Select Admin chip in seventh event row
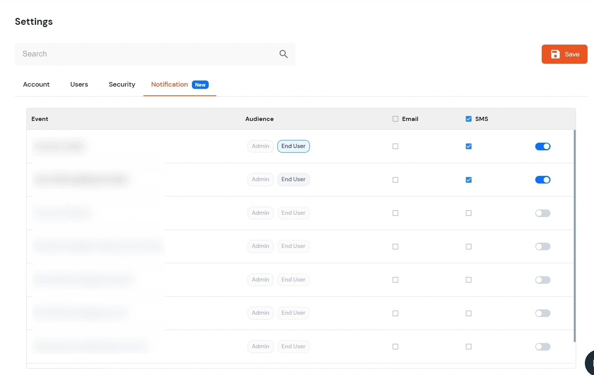 261,346
